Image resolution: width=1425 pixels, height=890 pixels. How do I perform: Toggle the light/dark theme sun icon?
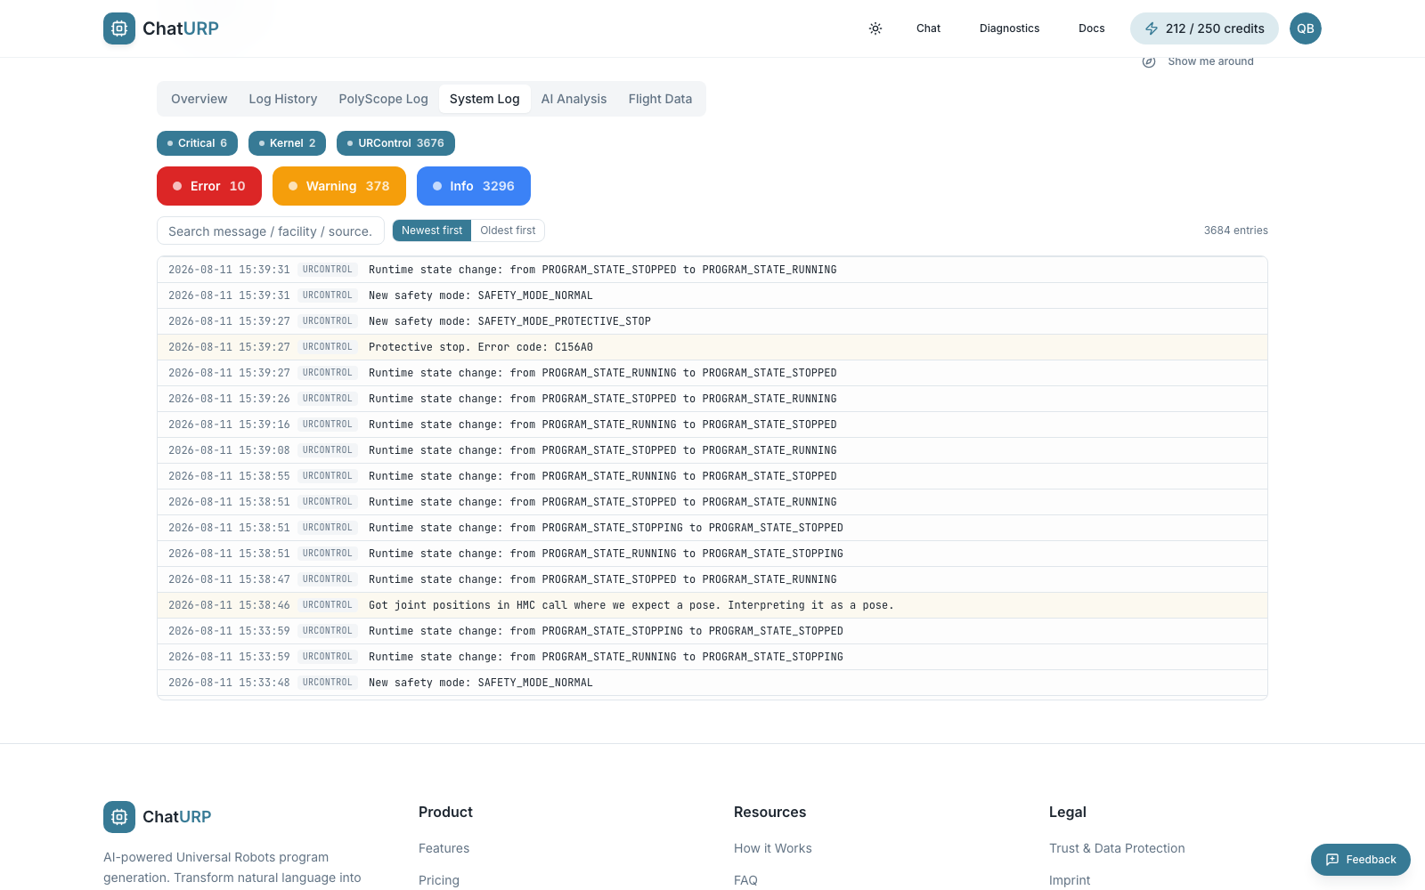click(875, 28)
